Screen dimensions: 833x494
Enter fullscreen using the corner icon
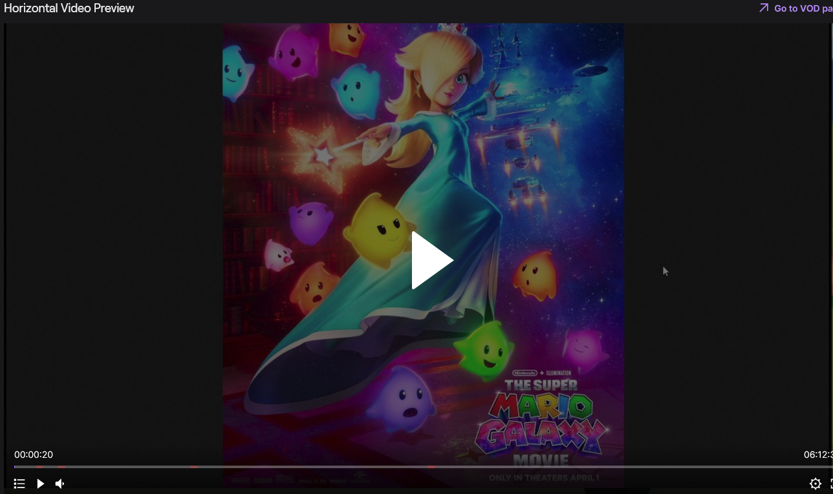830,484
